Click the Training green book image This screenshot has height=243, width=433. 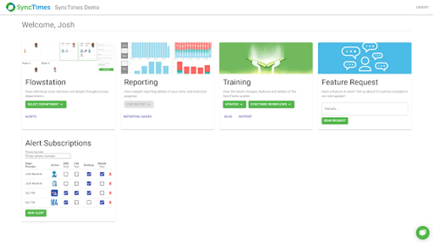[266, 58]
